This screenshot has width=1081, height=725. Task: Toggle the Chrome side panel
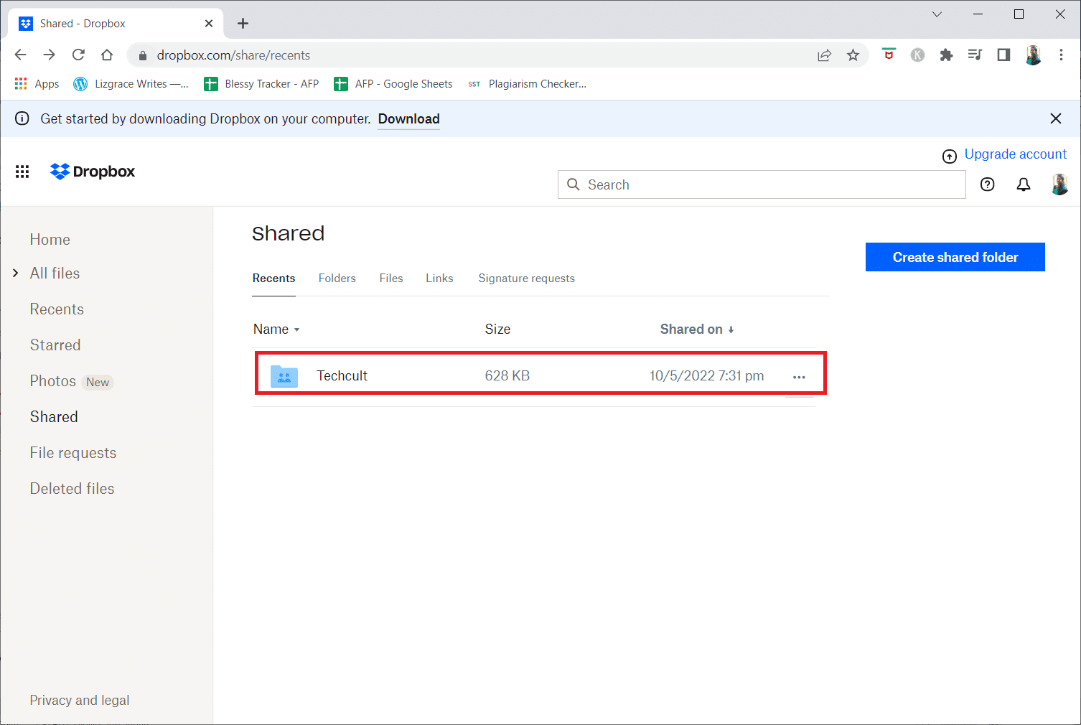tap(1003, 55)
